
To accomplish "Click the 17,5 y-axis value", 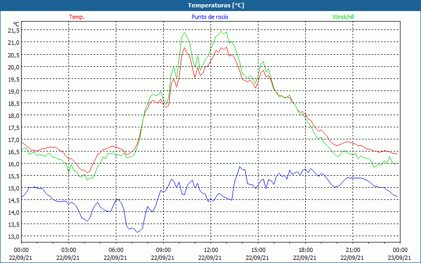I will tap(14, 128).
